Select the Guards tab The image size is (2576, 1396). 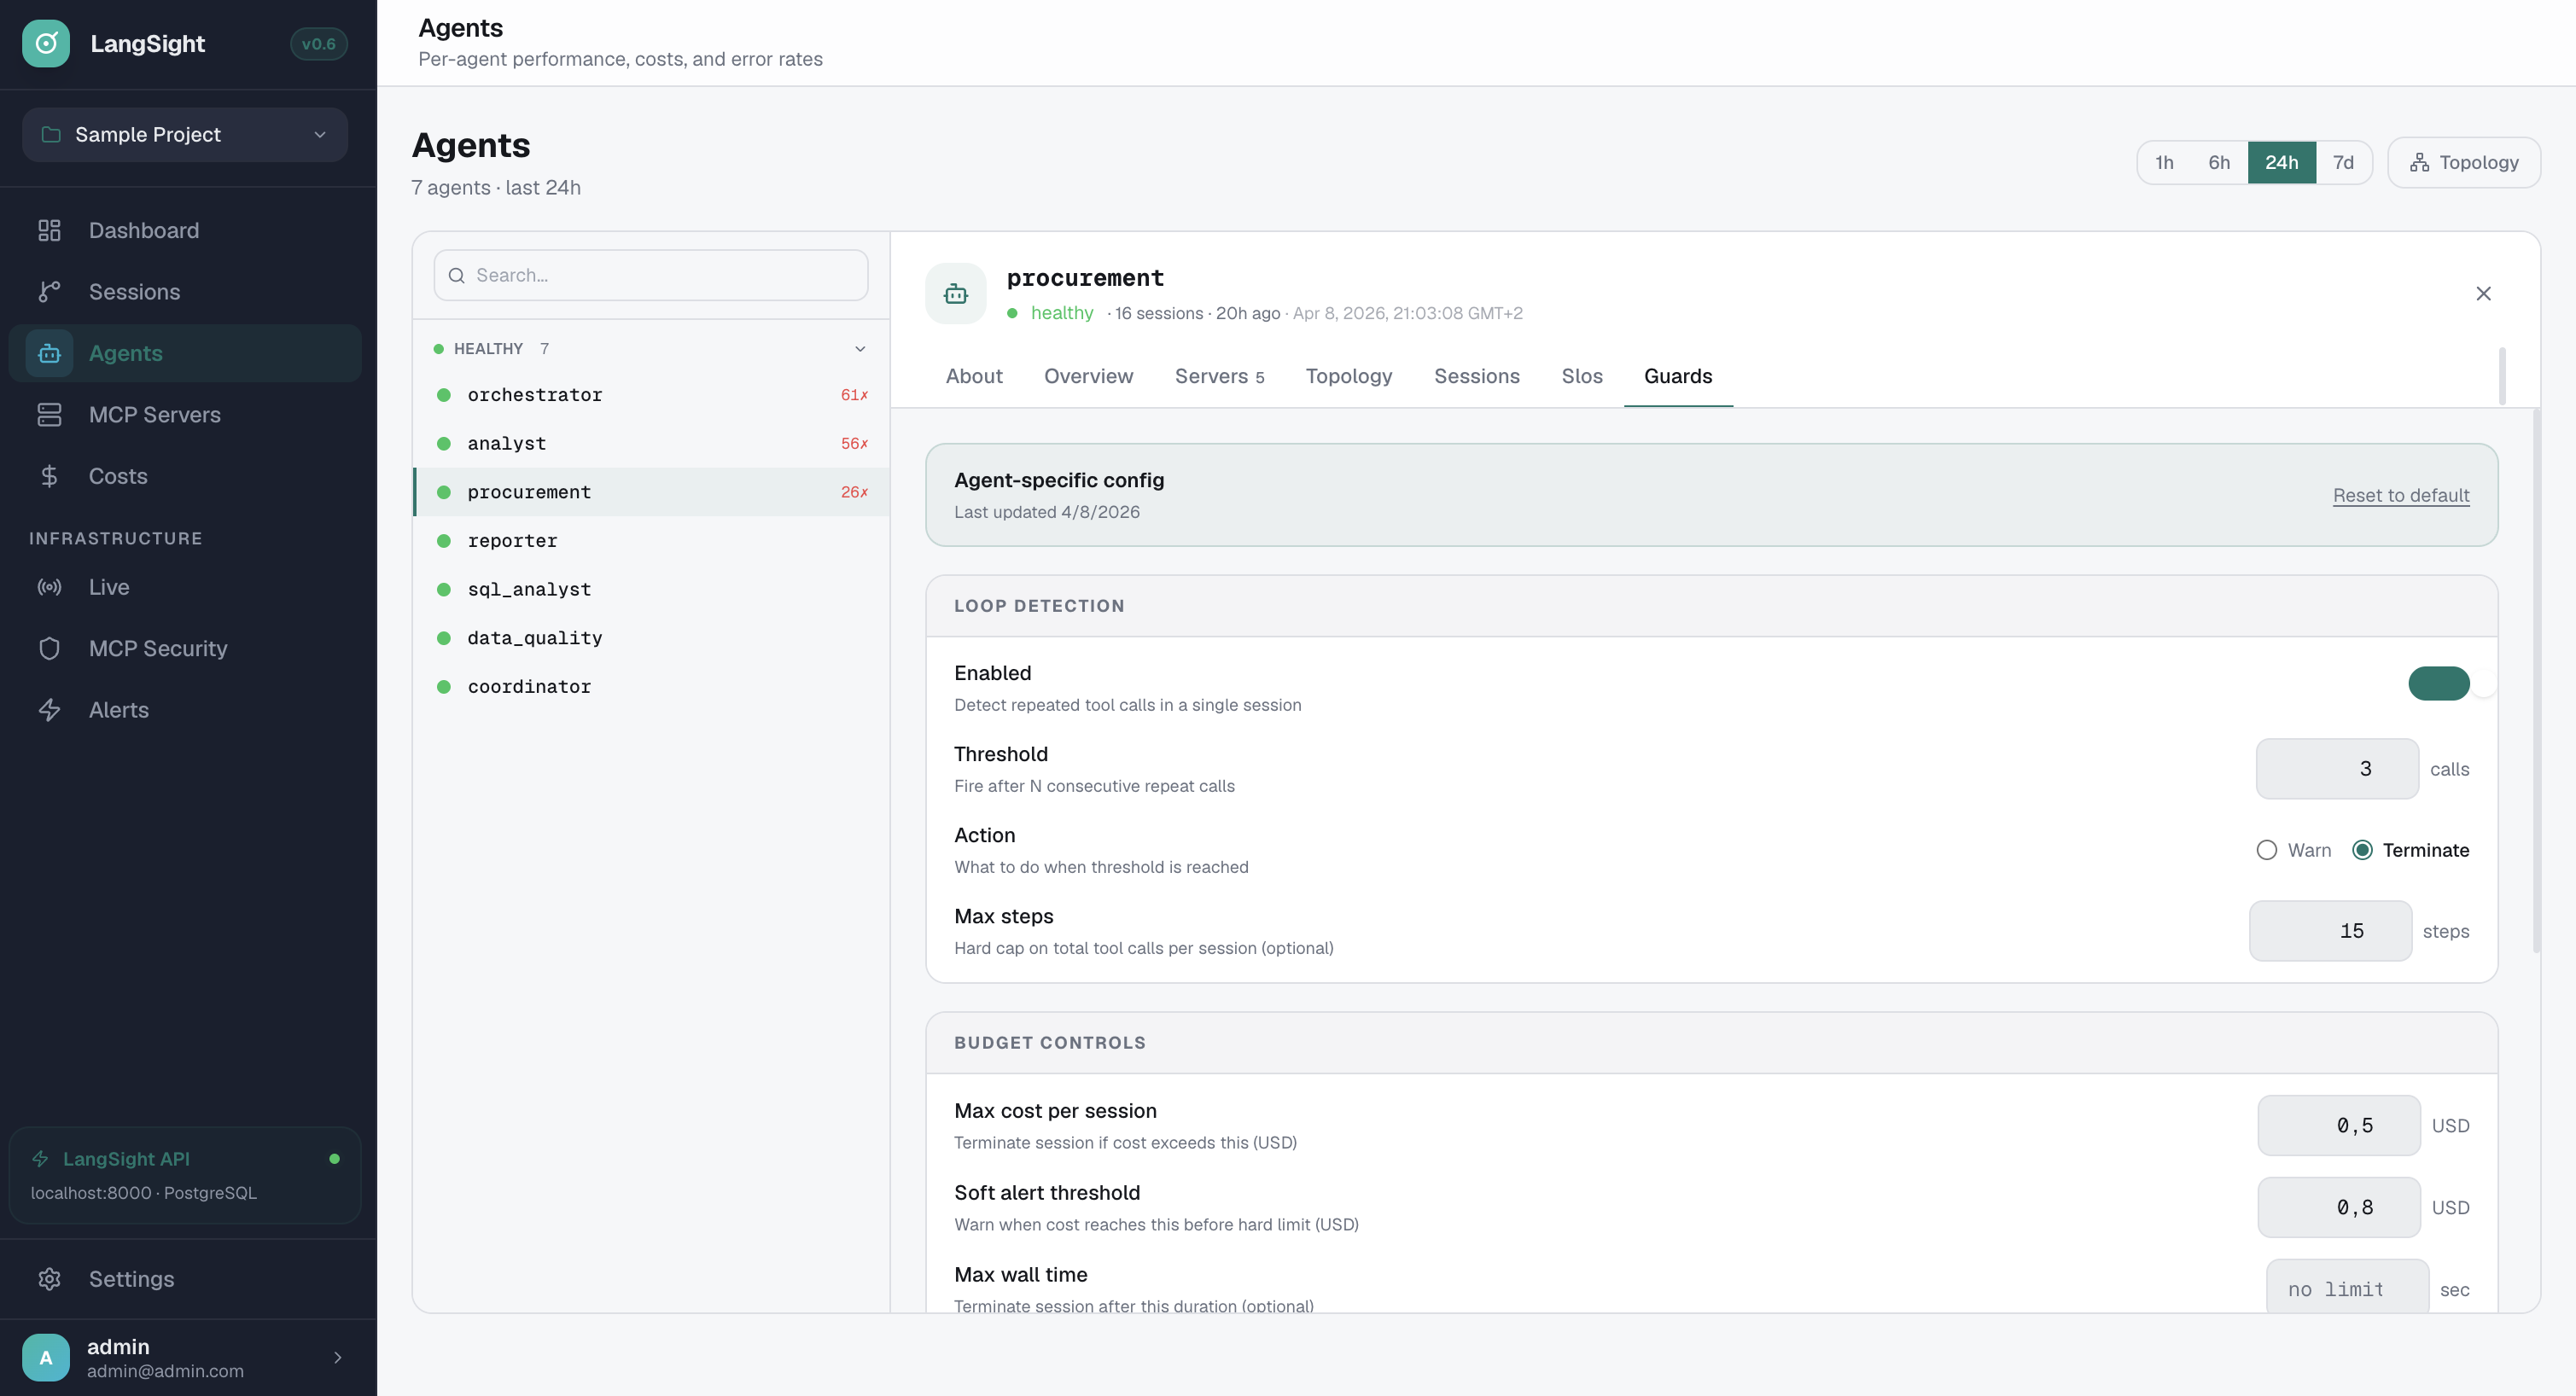click(x=1678, y=376)
